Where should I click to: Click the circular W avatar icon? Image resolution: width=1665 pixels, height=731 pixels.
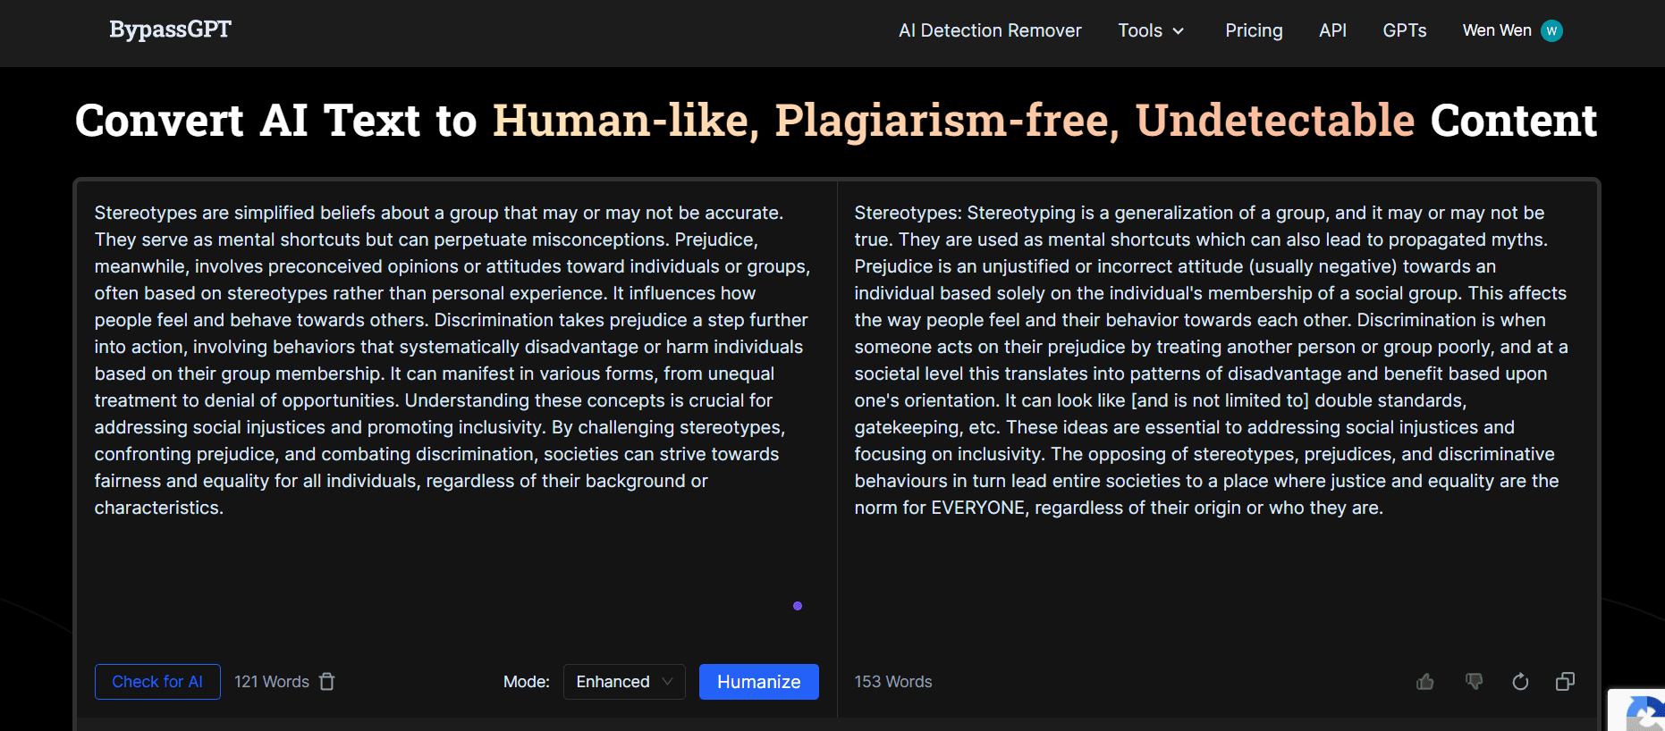1552,31
